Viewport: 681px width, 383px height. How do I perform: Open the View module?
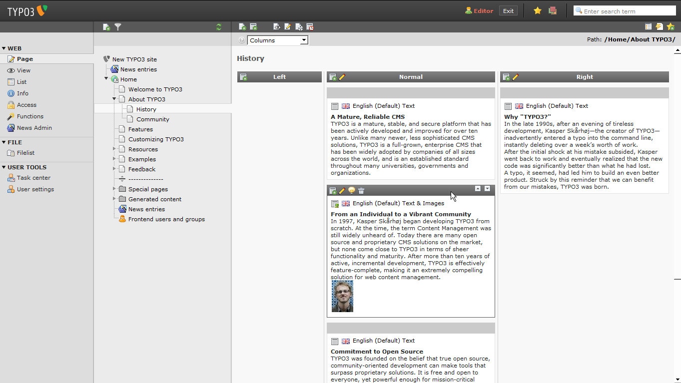click(23, 70)
